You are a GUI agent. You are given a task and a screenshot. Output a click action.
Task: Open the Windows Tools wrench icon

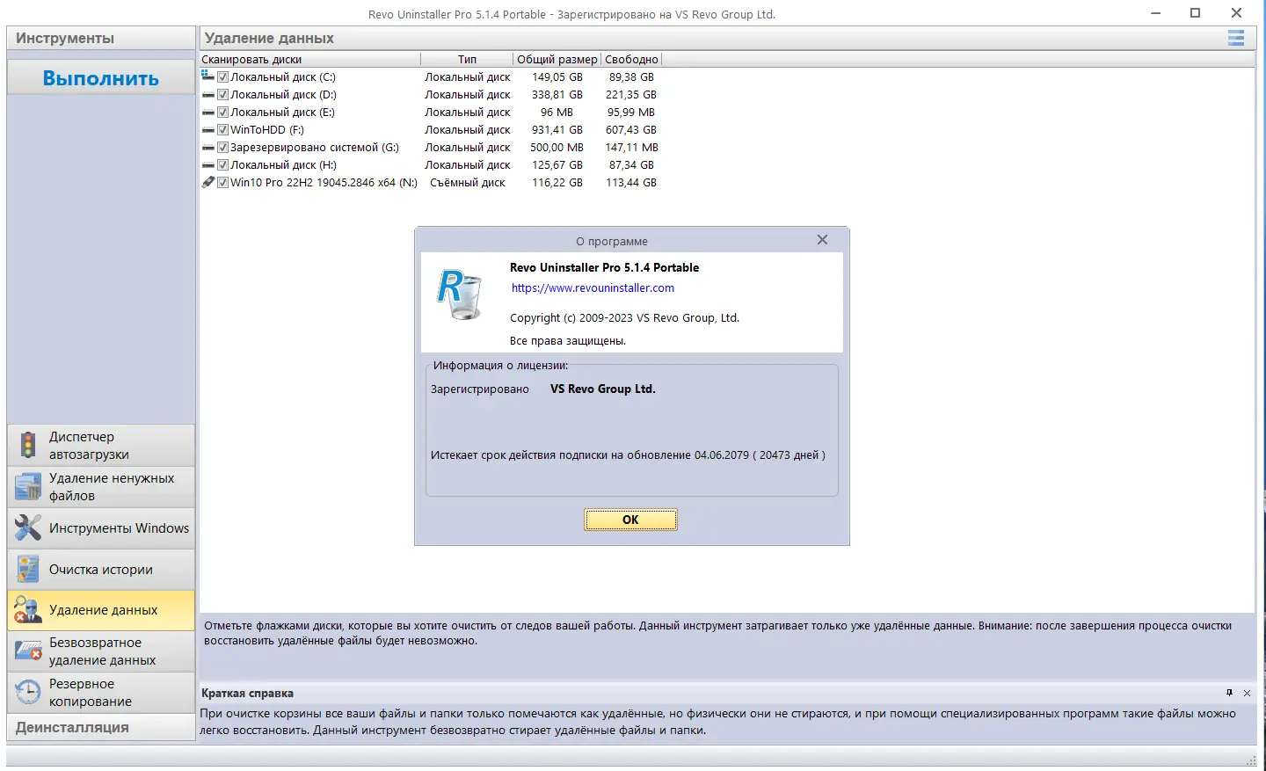point(28,527)
